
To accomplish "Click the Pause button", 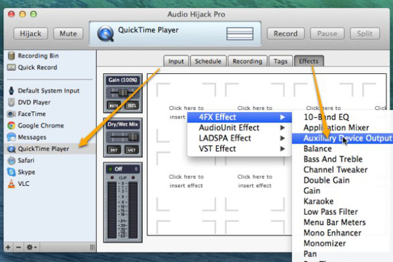I will (x=327, y=33).
